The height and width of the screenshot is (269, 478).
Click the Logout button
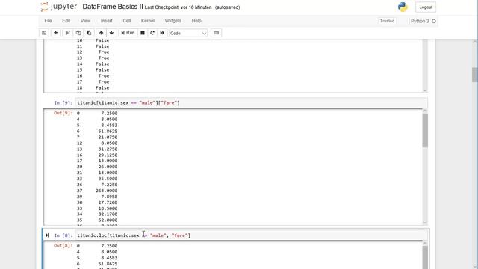tap(426, 7)
